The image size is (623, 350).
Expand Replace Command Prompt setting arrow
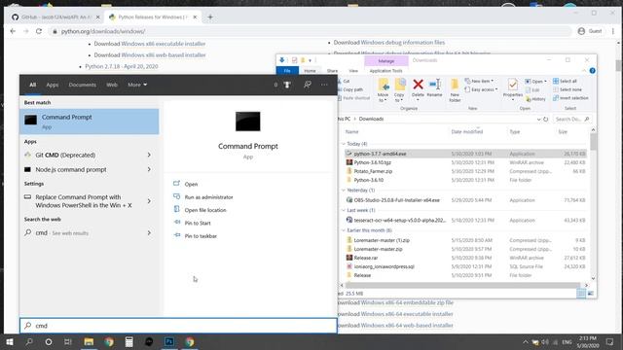(x=149, y=201)
